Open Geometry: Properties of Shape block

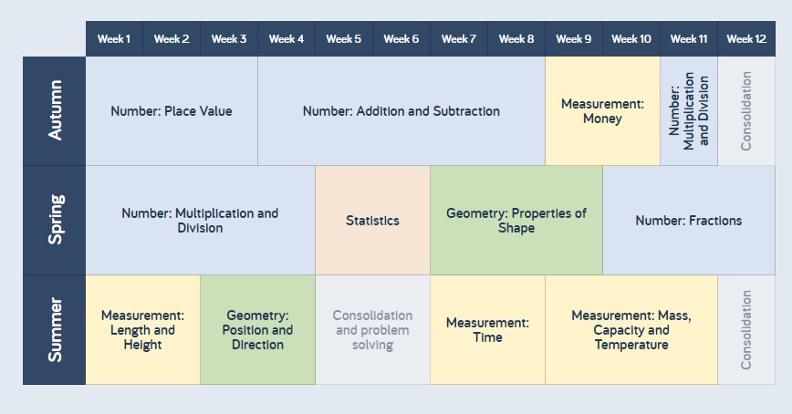tap(516, 220)
